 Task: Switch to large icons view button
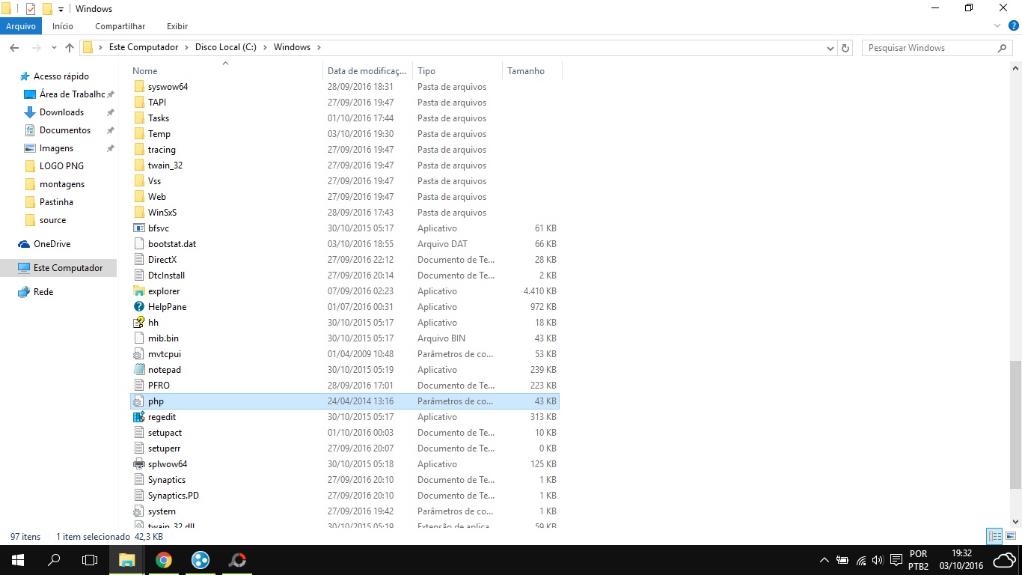[x=1010, y=537]
